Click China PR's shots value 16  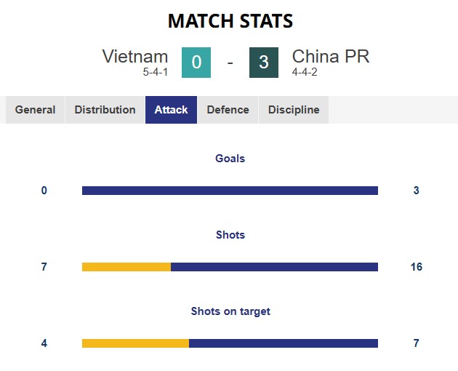(x=416, y=267)
